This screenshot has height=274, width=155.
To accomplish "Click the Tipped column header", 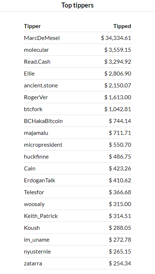I will click(x=122, y=26).
